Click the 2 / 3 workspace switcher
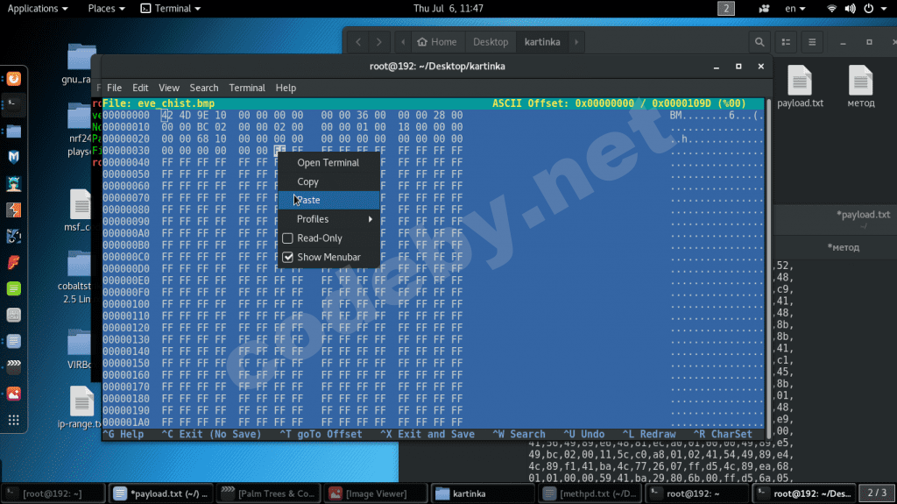The height and width of the screenshot is (504, 897). coord(877,493)
